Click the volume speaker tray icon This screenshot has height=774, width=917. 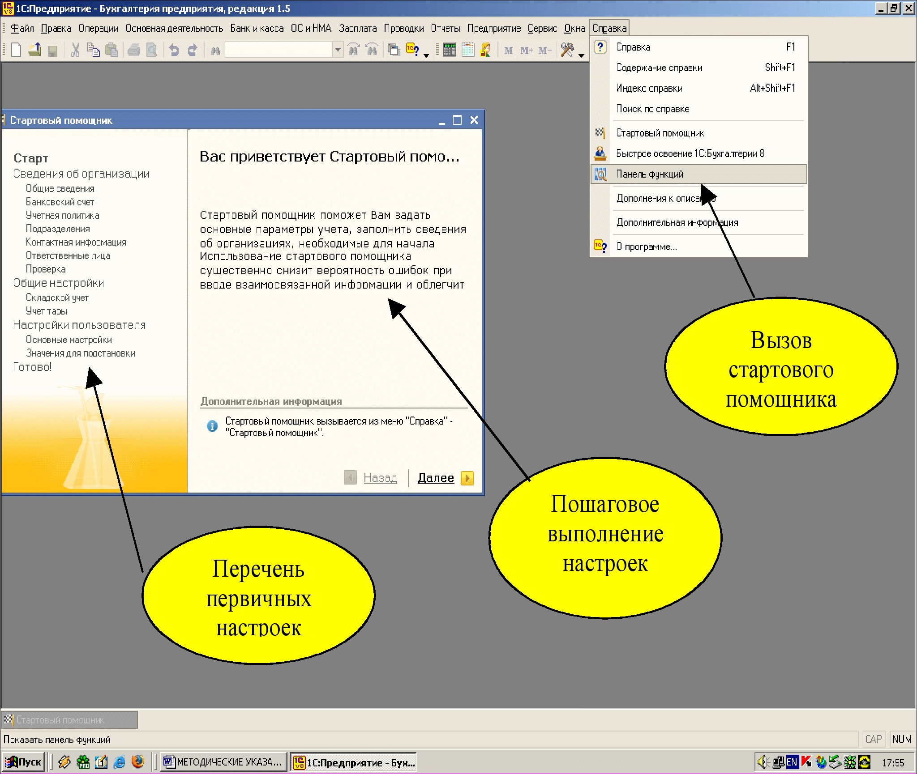click(763, 761)
